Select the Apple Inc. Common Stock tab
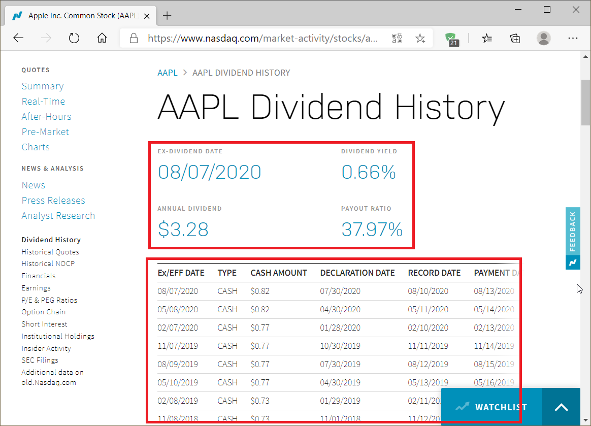 81,15
